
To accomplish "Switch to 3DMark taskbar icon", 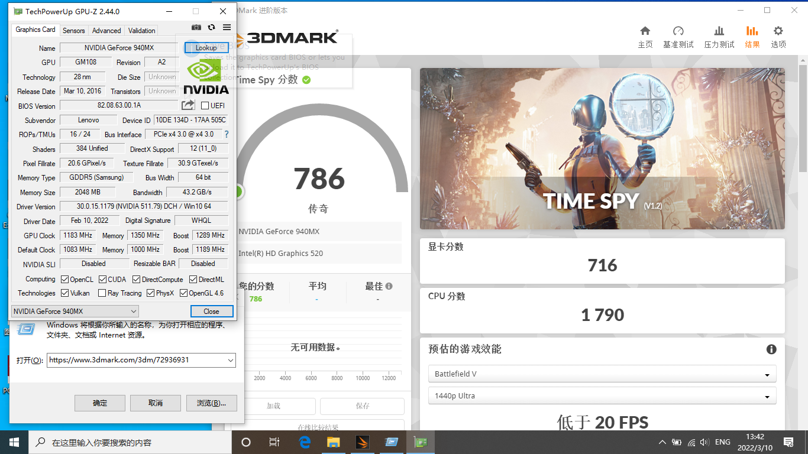I will tap(363, 442).
